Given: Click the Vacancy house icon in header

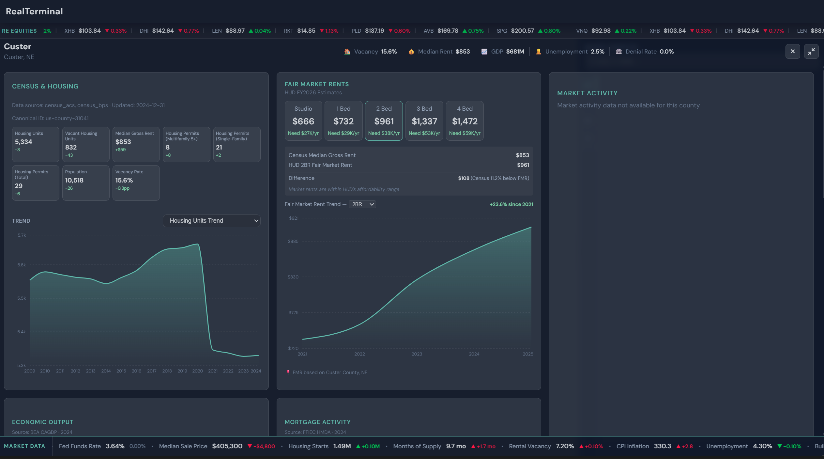Looking at the screenshot, I should click(x=347, y=52).
